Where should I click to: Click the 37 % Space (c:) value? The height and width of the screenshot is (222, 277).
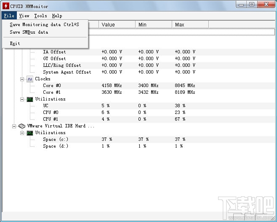107,140
